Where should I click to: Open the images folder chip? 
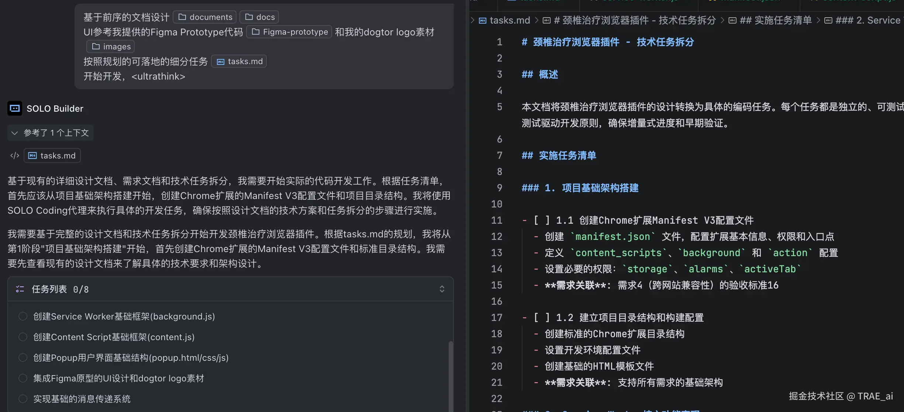coord(111,46)
